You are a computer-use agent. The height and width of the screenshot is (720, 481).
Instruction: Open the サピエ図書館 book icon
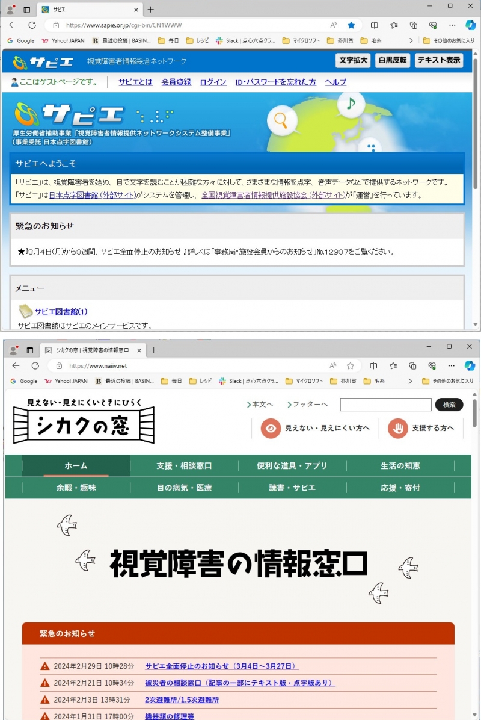click(x=26, y=311)
